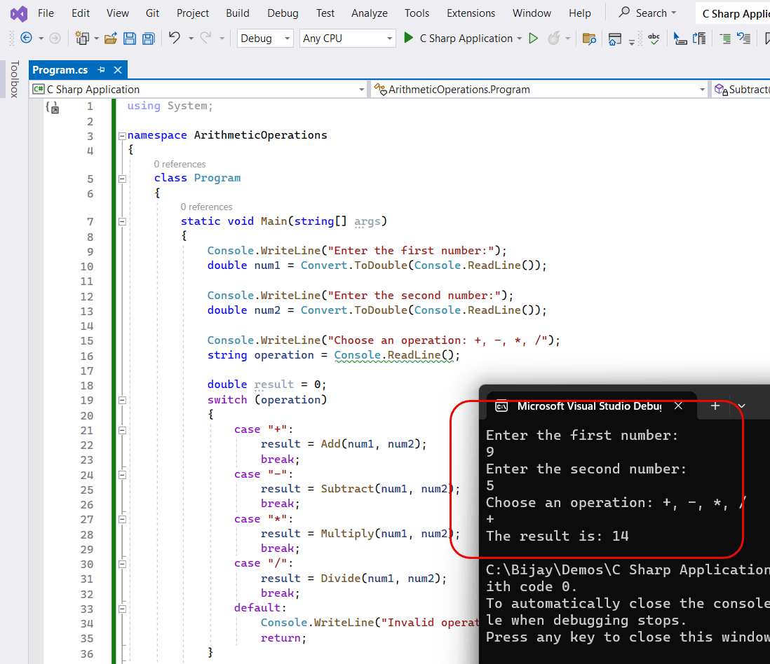Image resolution: width=770 pixels, height=664 pixels.
Task: Open the Search box in the title bar
Action: click(x=646, y=13)
